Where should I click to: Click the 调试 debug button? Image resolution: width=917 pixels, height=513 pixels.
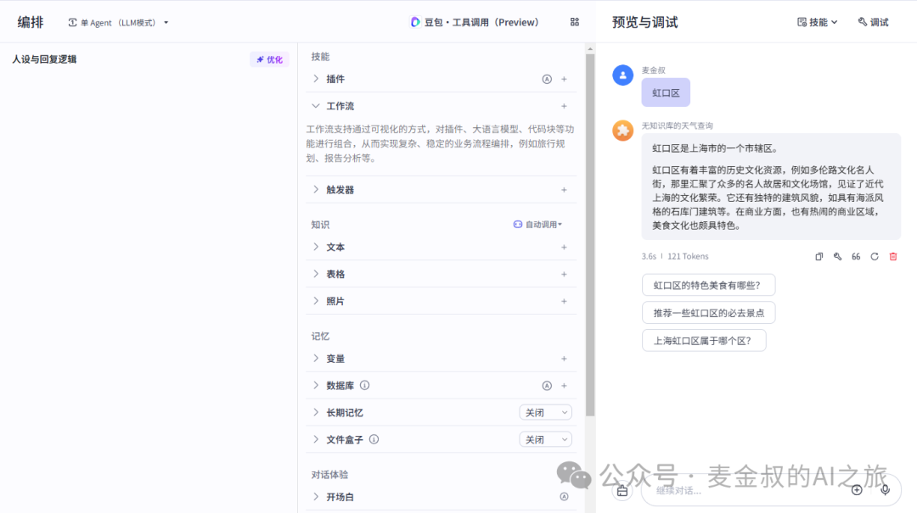(x=873, y=22)
